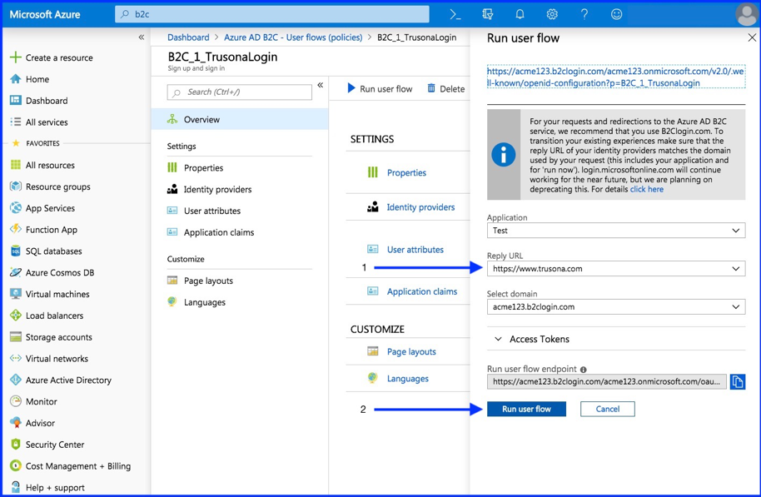Open Help + support in sidebar
Image resolution: width=761 pixels, height=497 pixels.
[x=55, y=487]
